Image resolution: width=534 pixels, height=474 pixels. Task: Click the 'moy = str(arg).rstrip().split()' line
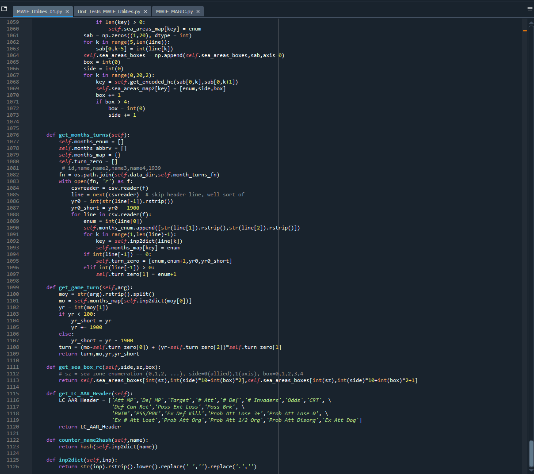click(107, 294)
